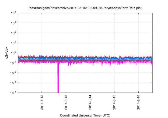168x118 pixels.
Task: Select the cSv/day y-axis label
Action: pyautogui.click(x=7, y=53)
